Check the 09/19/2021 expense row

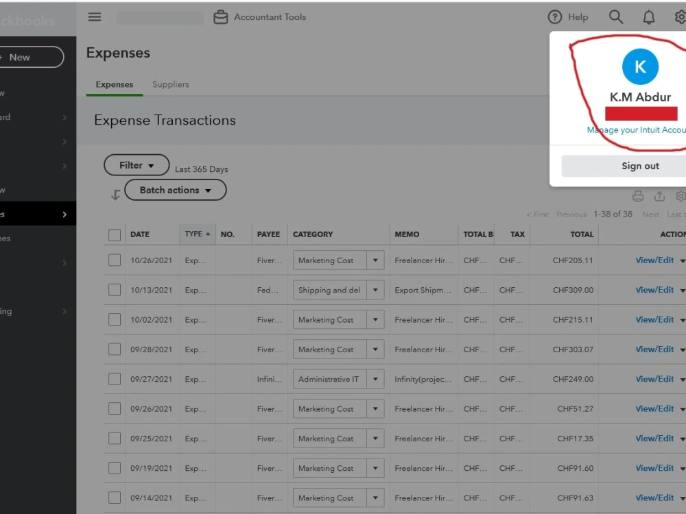[x=115, y=468]
